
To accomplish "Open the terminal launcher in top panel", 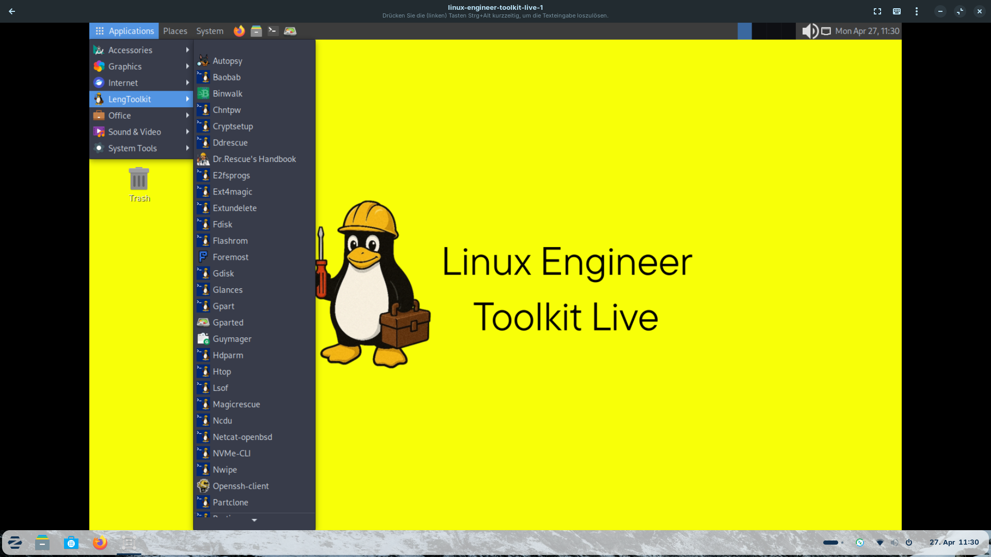I will point(273,31).
